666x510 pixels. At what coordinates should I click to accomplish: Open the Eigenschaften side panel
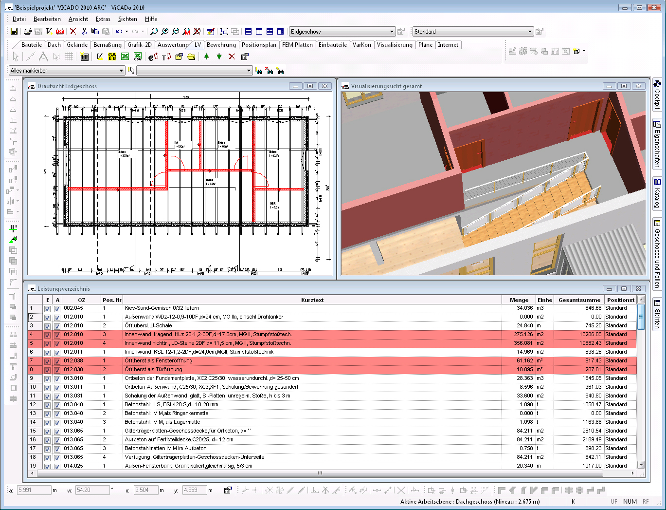pos(657,144)
